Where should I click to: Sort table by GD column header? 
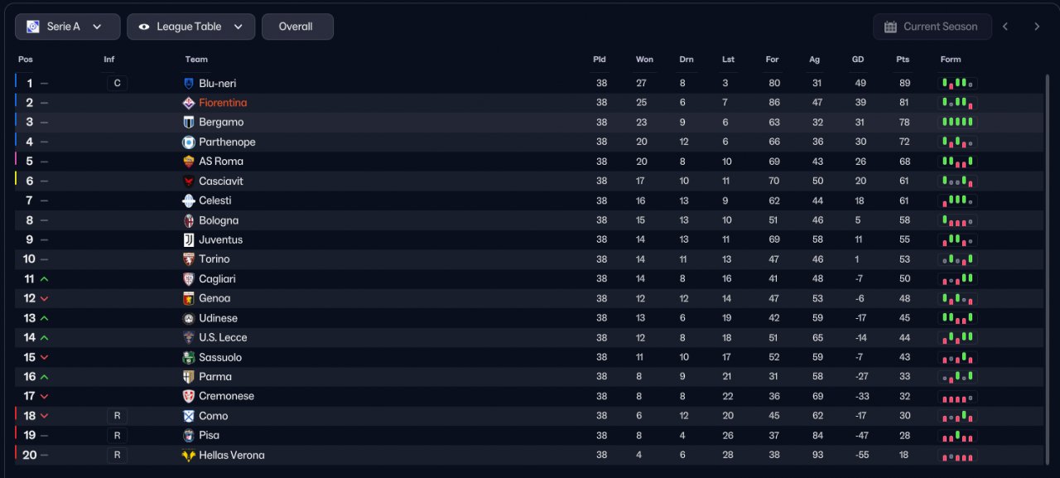pos(858,60)
